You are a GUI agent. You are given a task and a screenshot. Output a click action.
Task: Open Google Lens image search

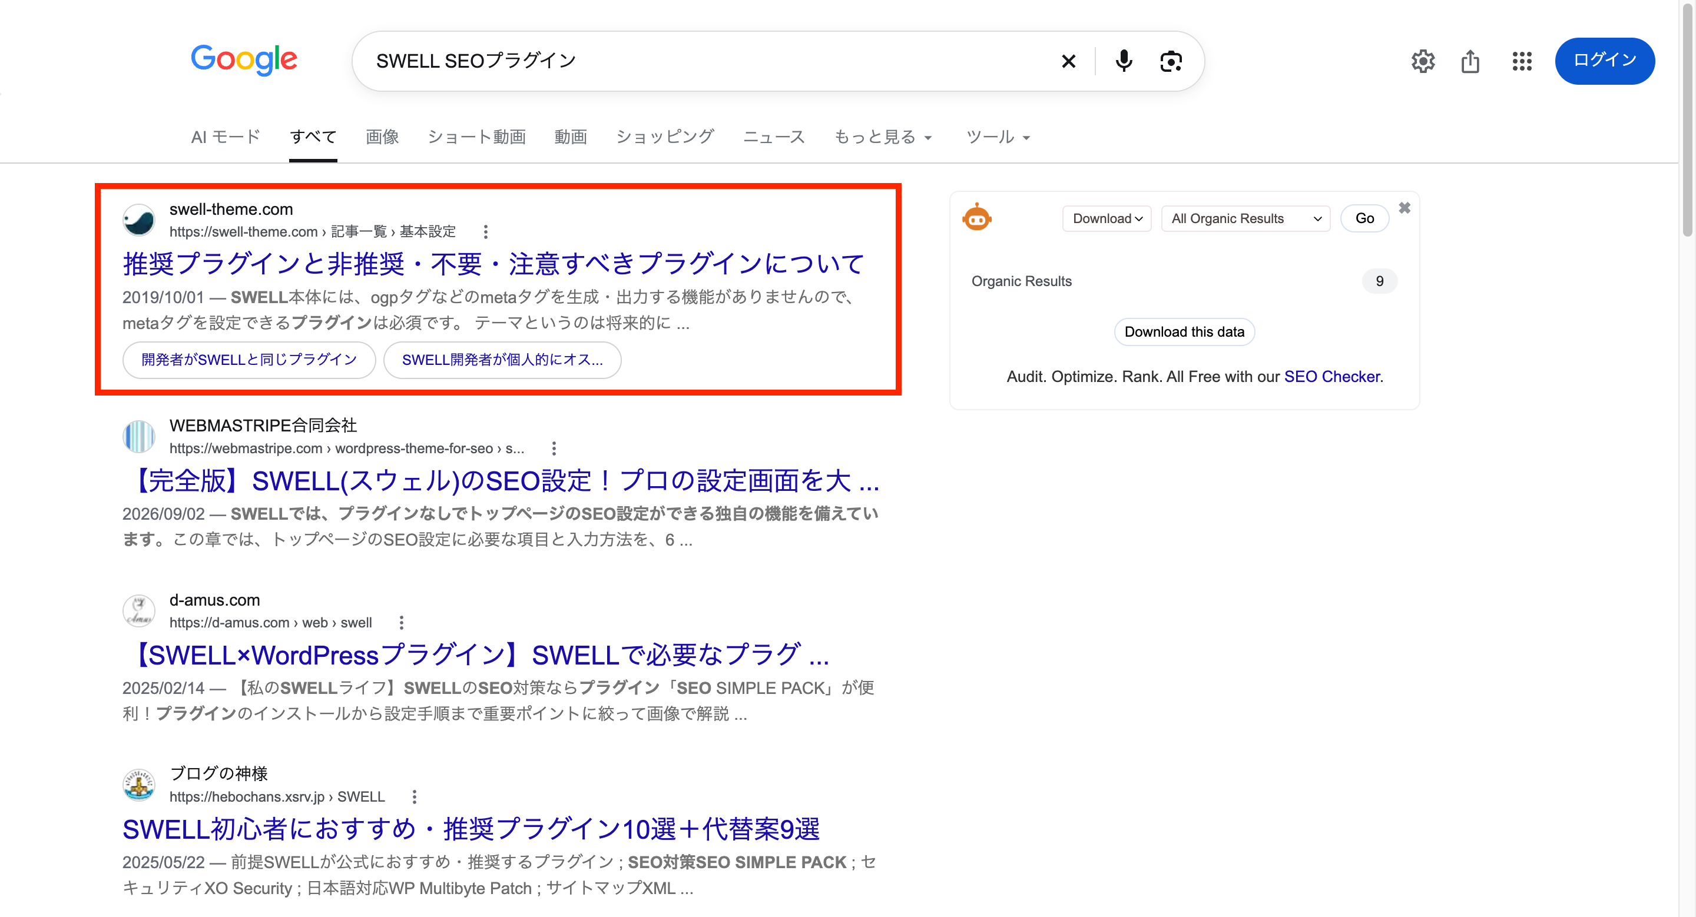click(x=1171, y=61)
